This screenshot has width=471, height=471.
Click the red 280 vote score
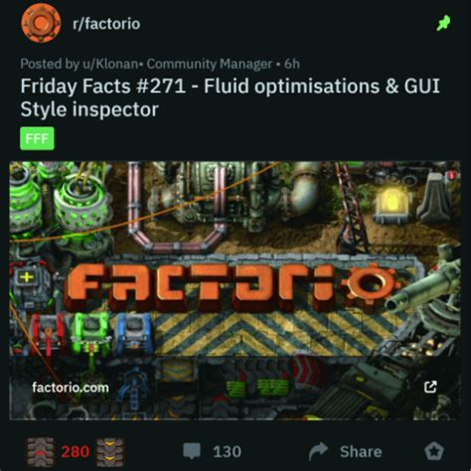pyautogui.click(x=76, y=452)
